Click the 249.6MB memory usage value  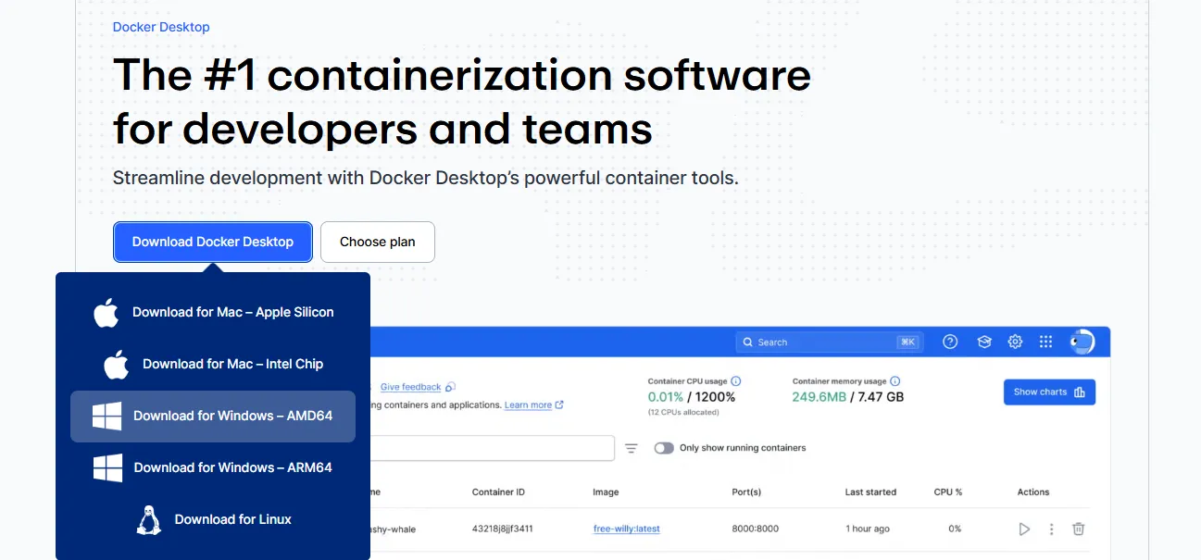click(x=819, y=397)
